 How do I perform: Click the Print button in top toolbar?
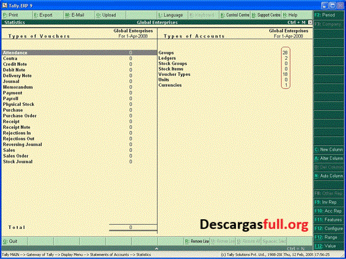pyautogui.click(x=17, y=15)
